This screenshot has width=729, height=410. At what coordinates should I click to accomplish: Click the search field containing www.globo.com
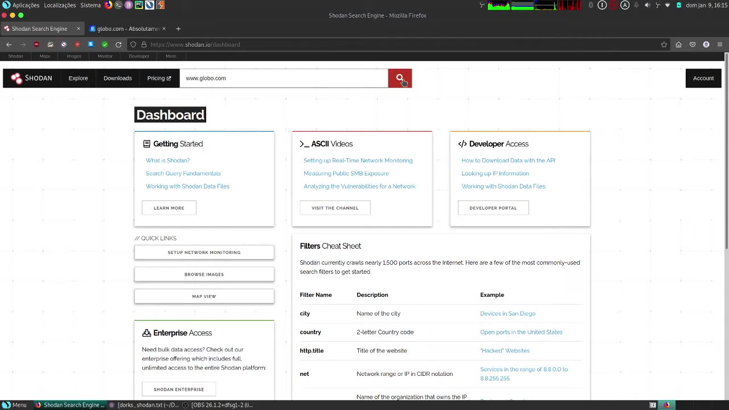(x=284, y=78)
